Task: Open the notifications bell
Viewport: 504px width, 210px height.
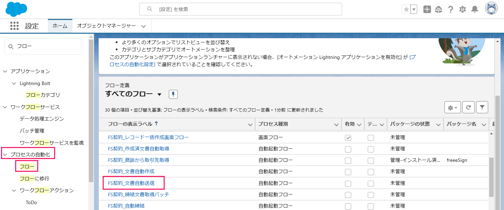Action: [x=475, y=9]
